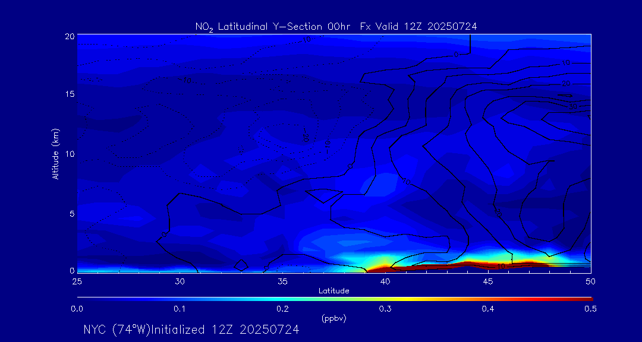Click the color bar label "0.3"
This screenshot has width=642, height=342.
point(385,310)
